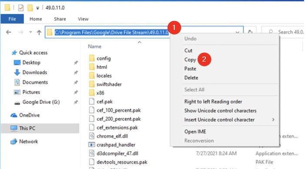Choose Copy from the context menu

[x=190, y=60]
